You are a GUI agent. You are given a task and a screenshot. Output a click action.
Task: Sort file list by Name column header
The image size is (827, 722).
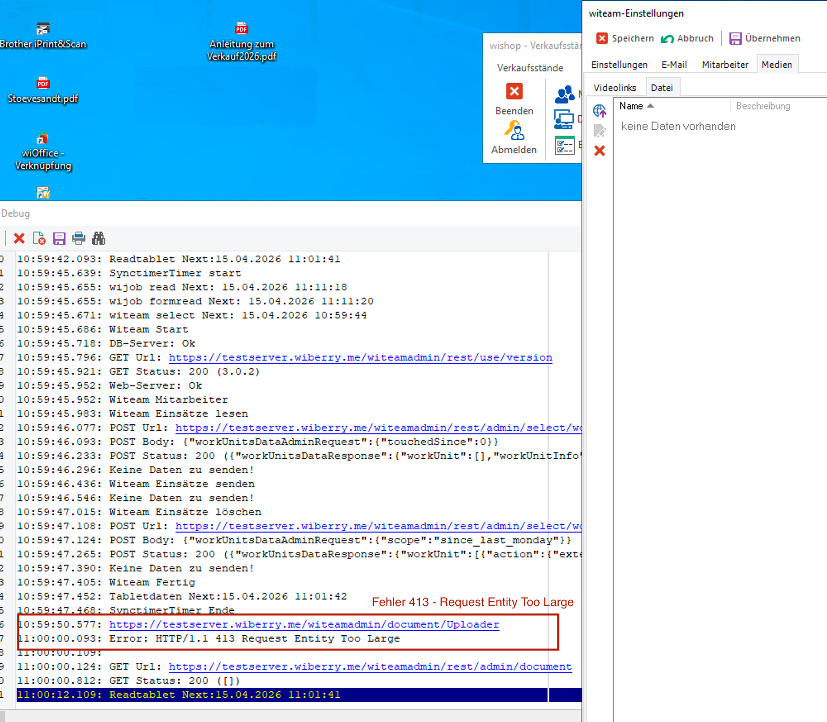pos(631,106)
